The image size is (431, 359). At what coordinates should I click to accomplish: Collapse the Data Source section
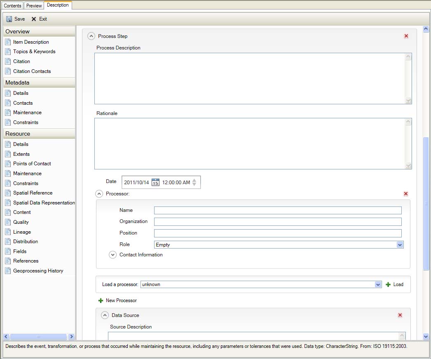tap(105, 315)
